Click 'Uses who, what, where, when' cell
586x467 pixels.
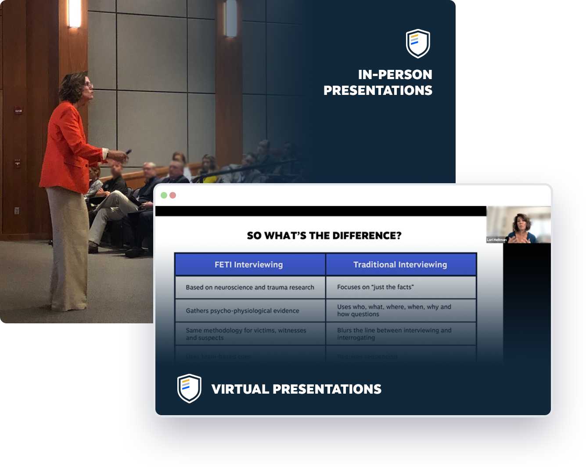point(401,311)
